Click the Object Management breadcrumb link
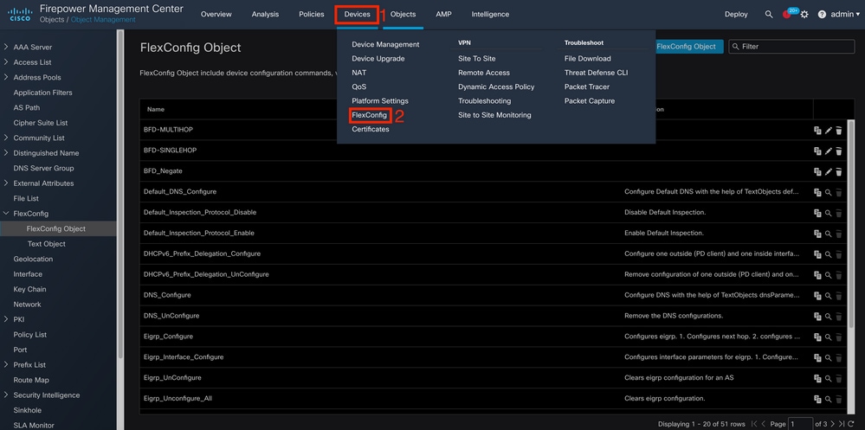The height and width of the screenshot is (430, 865). [103, 20]
